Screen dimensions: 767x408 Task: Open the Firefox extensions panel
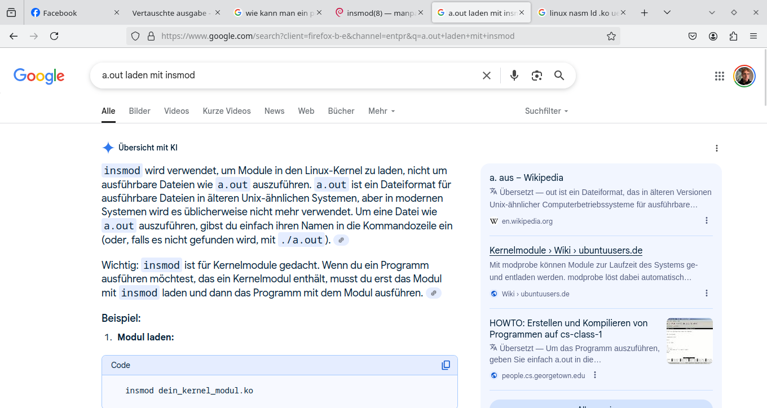click(734, 36)
